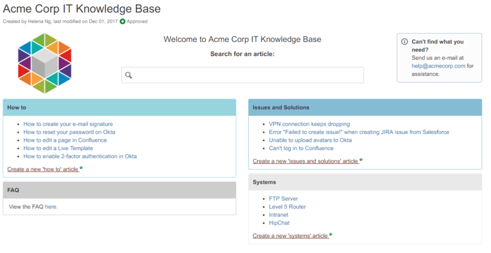Image resolution: width=491 pixels, height=253 pixels.
Task: Click 'Create a new how to article' link
Action: tap(43, 169)
